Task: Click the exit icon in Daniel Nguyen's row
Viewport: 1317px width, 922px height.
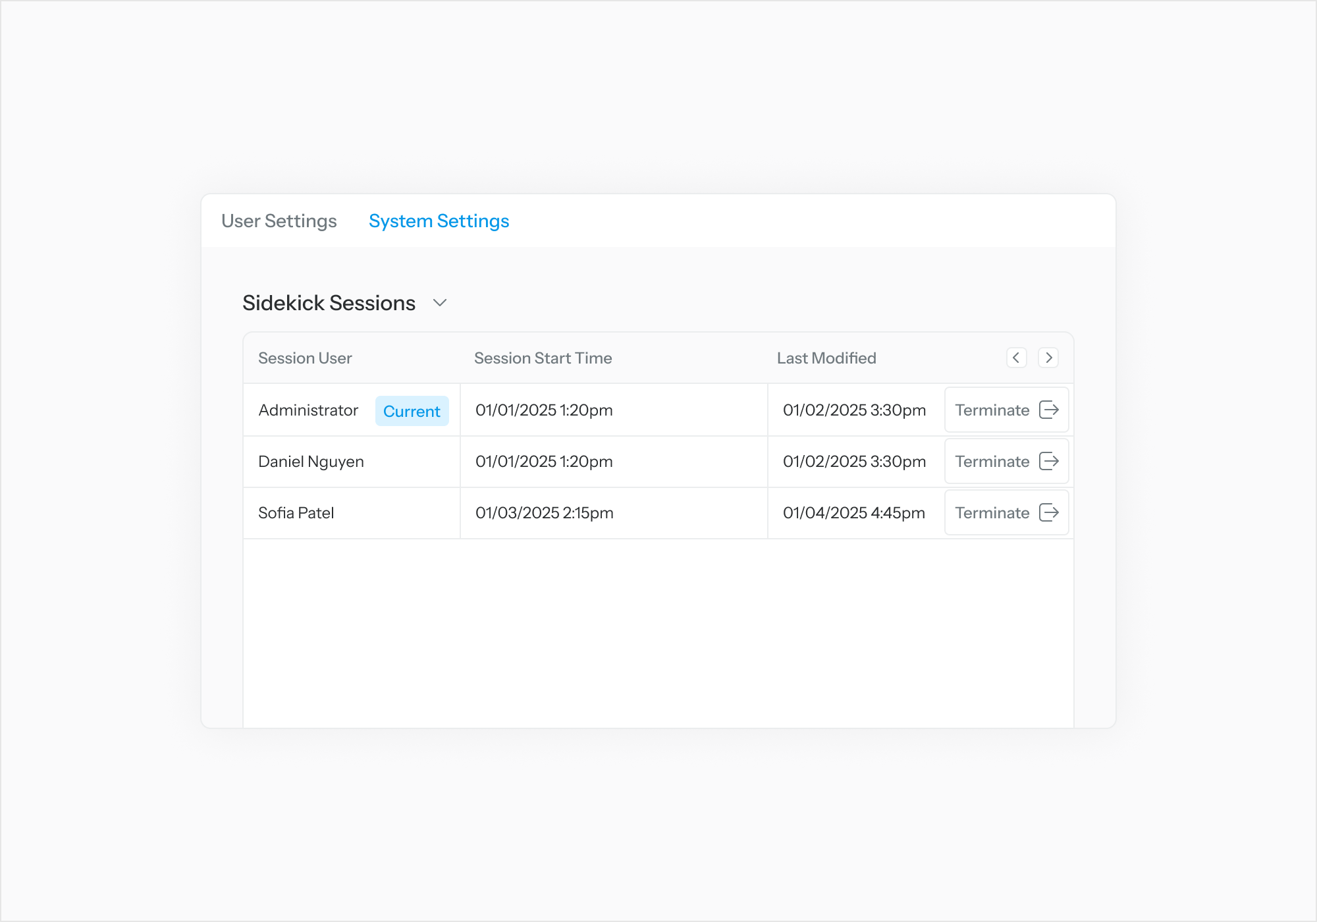Action: pyautogui.click(x=1048, y=461)
